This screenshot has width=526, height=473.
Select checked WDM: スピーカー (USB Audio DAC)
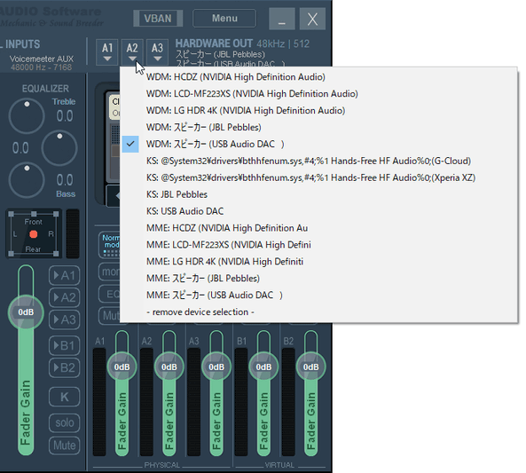coord(318,144)
